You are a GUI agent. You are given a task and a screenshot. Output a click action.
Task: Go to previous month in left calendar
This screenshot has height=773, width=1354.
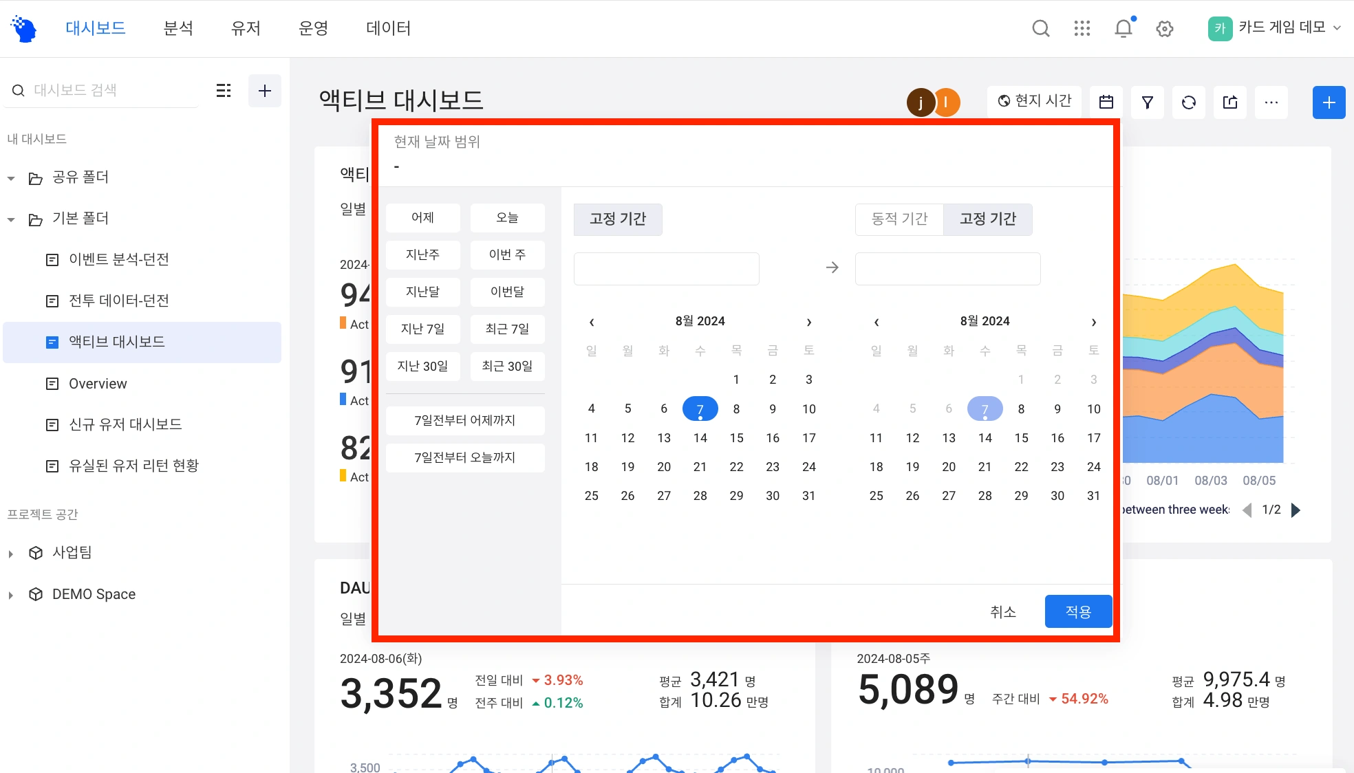(x=592, y=322)
